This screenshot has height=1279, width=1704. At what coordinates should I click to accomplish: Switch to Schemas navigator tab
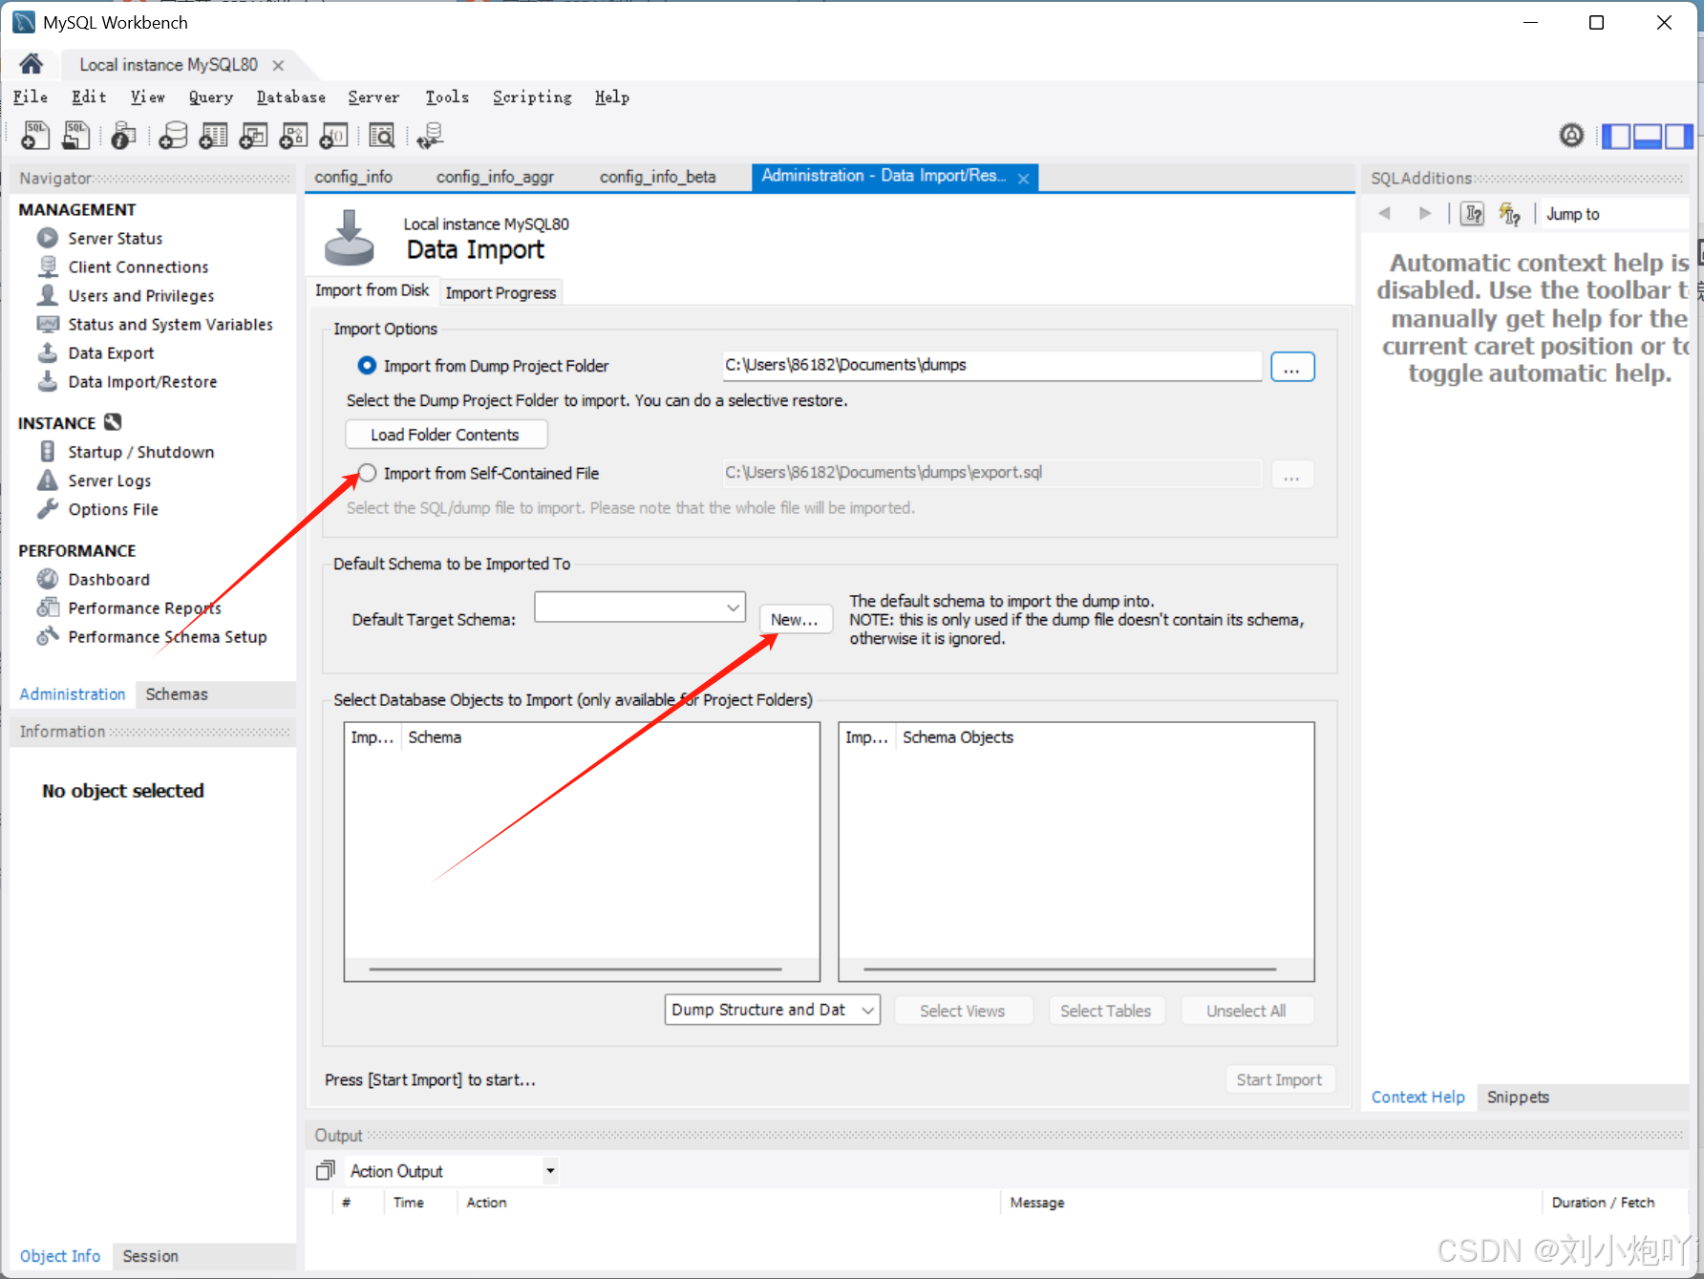point(177,693)
